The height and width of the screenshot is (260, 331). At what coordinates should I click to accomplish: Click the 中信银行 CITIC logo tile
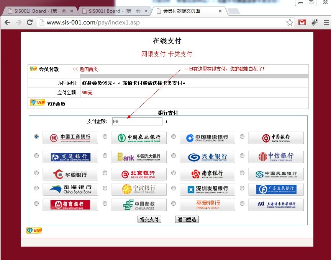coord(276,157)
